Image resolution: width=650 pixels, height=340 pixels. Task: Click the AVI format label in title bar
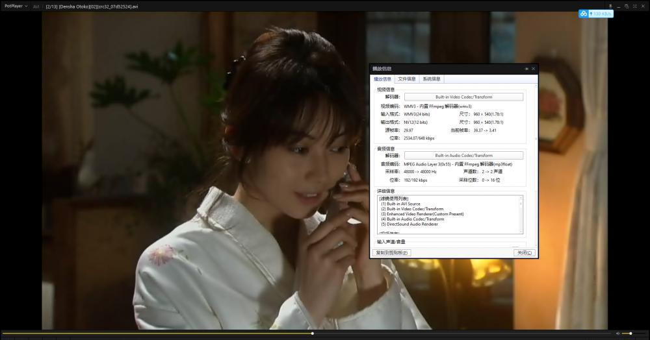[36, 6]
